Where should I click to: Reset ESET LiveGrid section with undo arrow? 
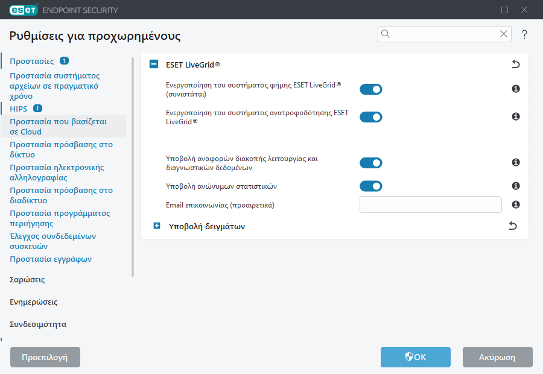click(x=516, y=64)
